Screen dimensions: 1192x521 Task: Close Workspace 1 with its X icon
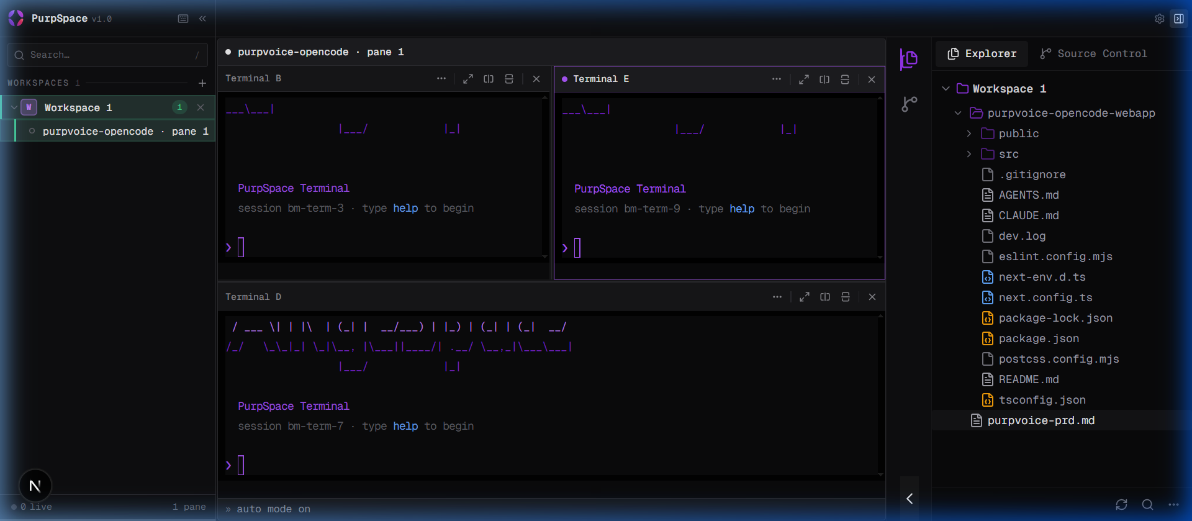[x=201, y=107]
